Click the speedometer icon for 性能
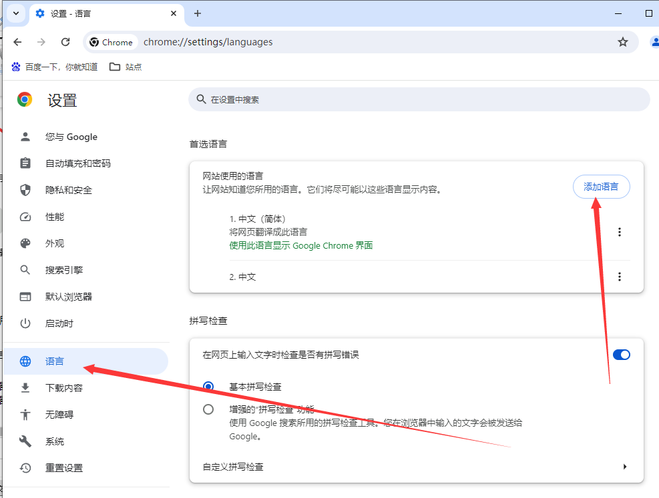This screenshot has width=659, height=498. pyautogui.click(x=25, y=217)
